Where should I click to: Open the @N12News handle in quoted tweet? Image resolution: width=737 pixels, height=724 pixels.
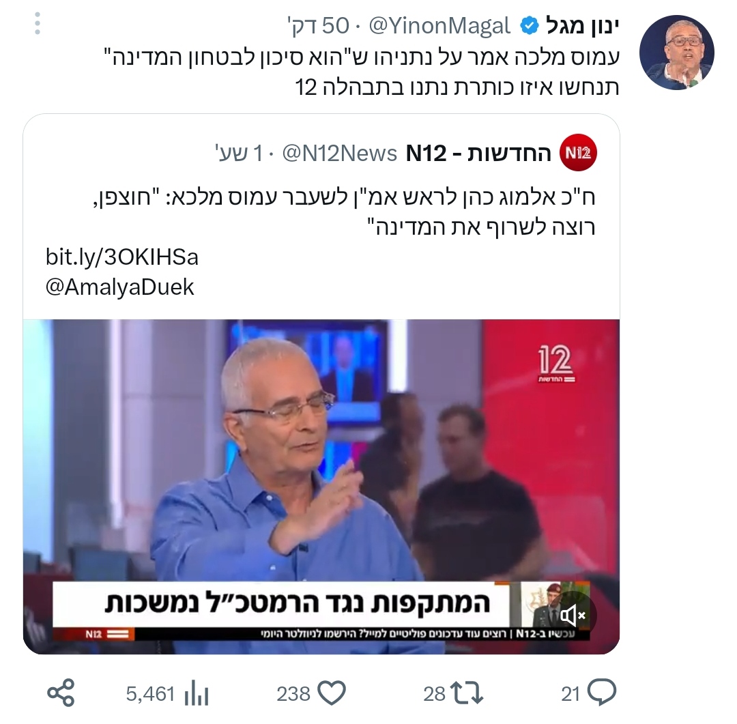(x=339, y=154)
